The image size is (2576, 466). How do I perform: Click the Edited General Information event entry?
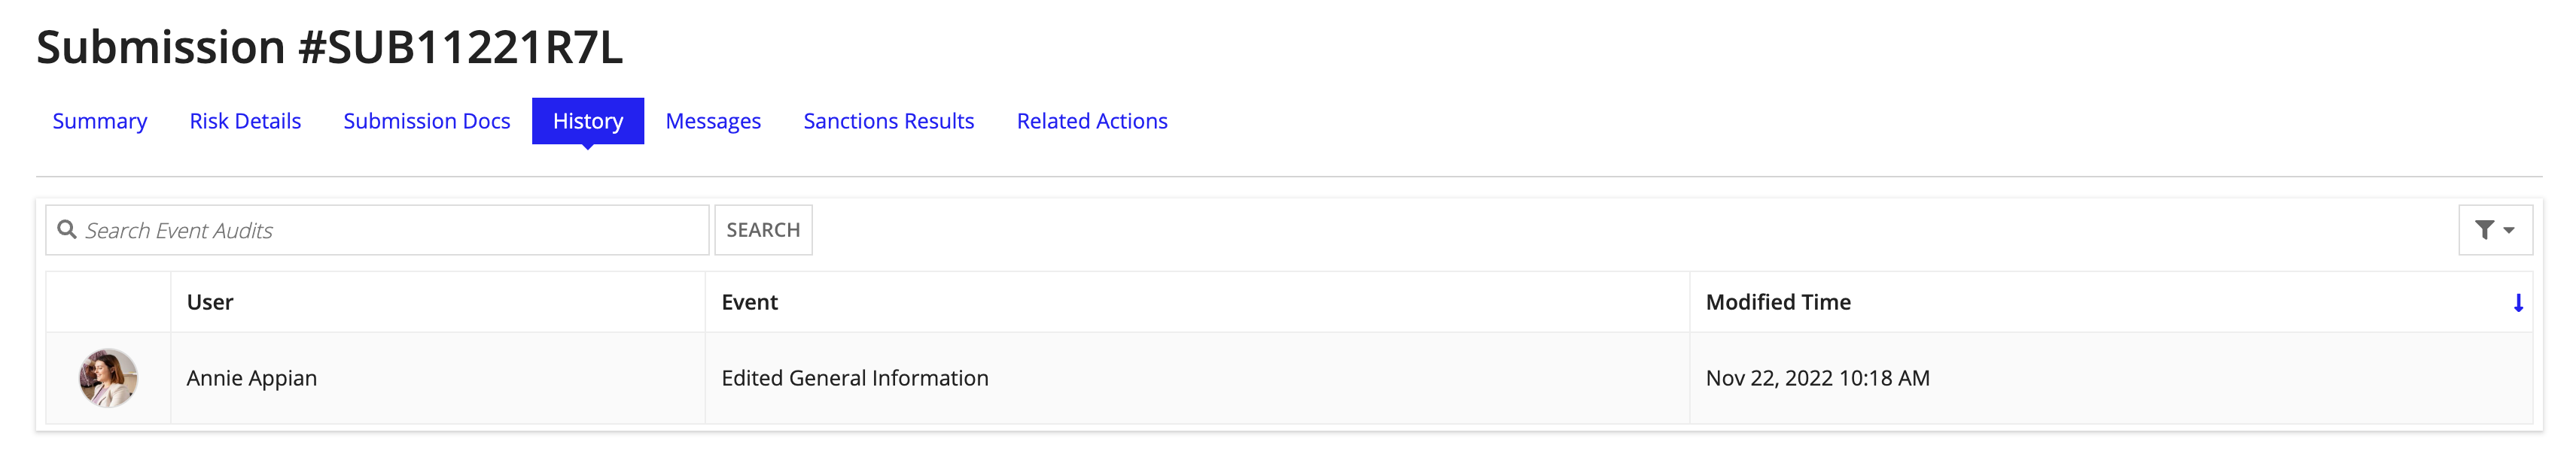[855, 378]
